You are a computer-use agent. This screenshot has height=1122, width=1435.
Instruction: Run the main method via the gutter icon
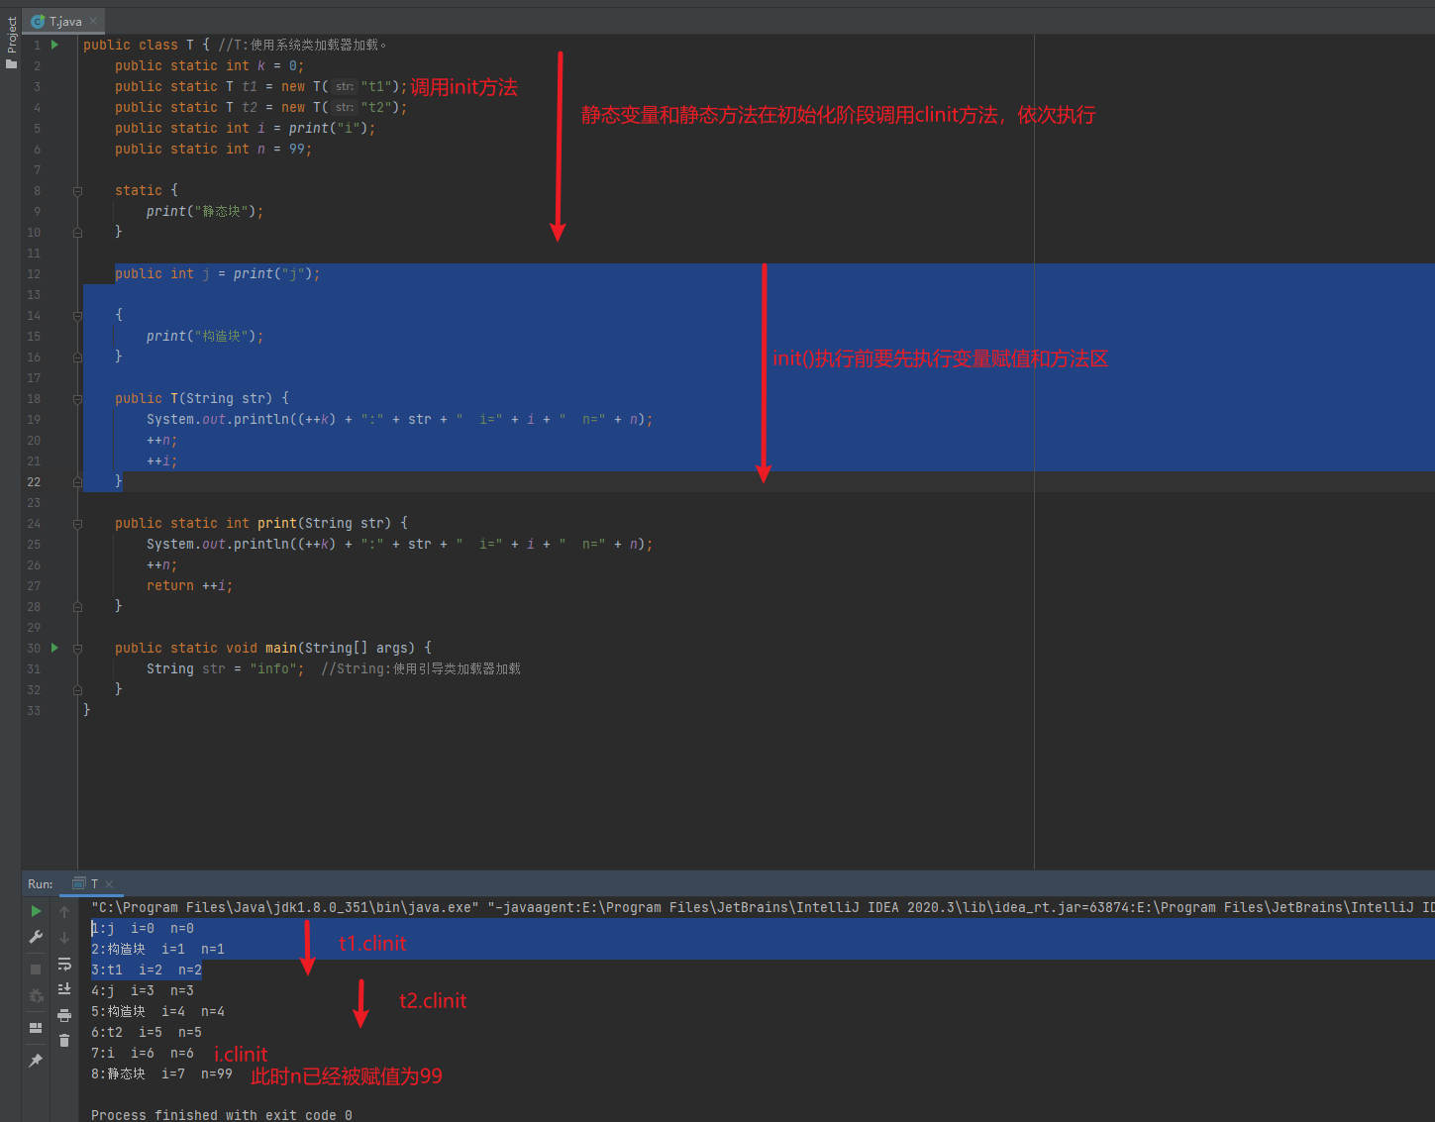pyautogui.click(x=54, y=647)
